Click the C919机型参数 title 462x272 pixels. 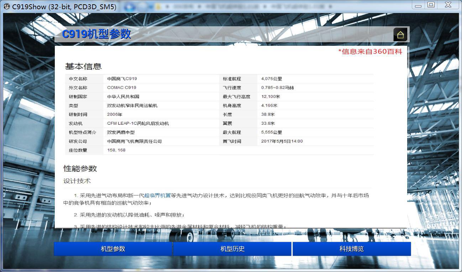[96, 34]
